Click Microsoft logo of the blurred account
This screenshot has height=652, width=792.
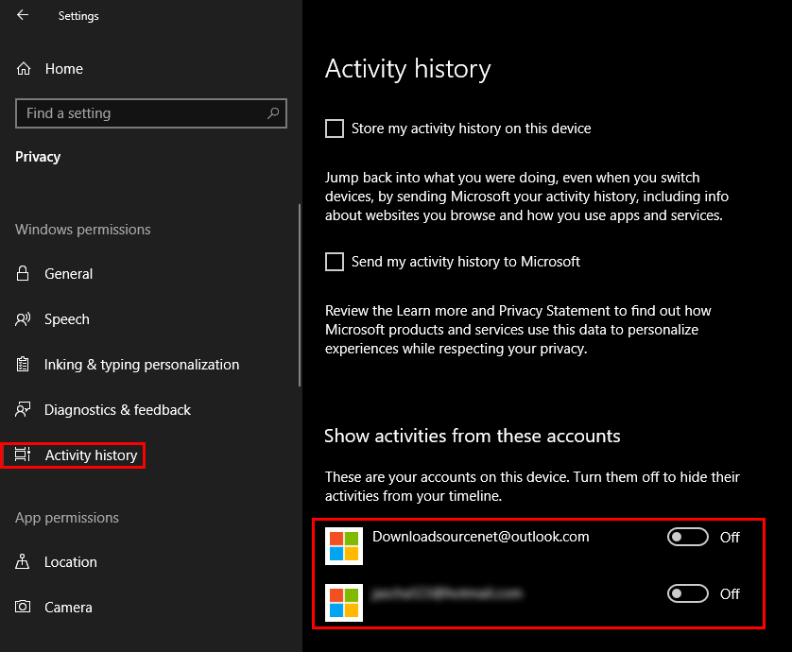(344, 603)
